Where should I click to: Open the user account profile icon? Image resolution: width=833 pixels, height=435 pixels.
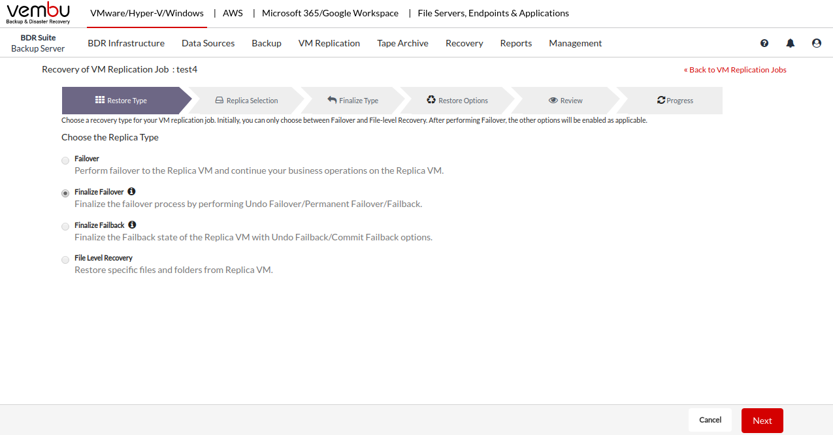817,43
